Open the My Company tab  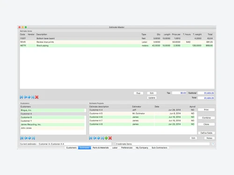142,147
